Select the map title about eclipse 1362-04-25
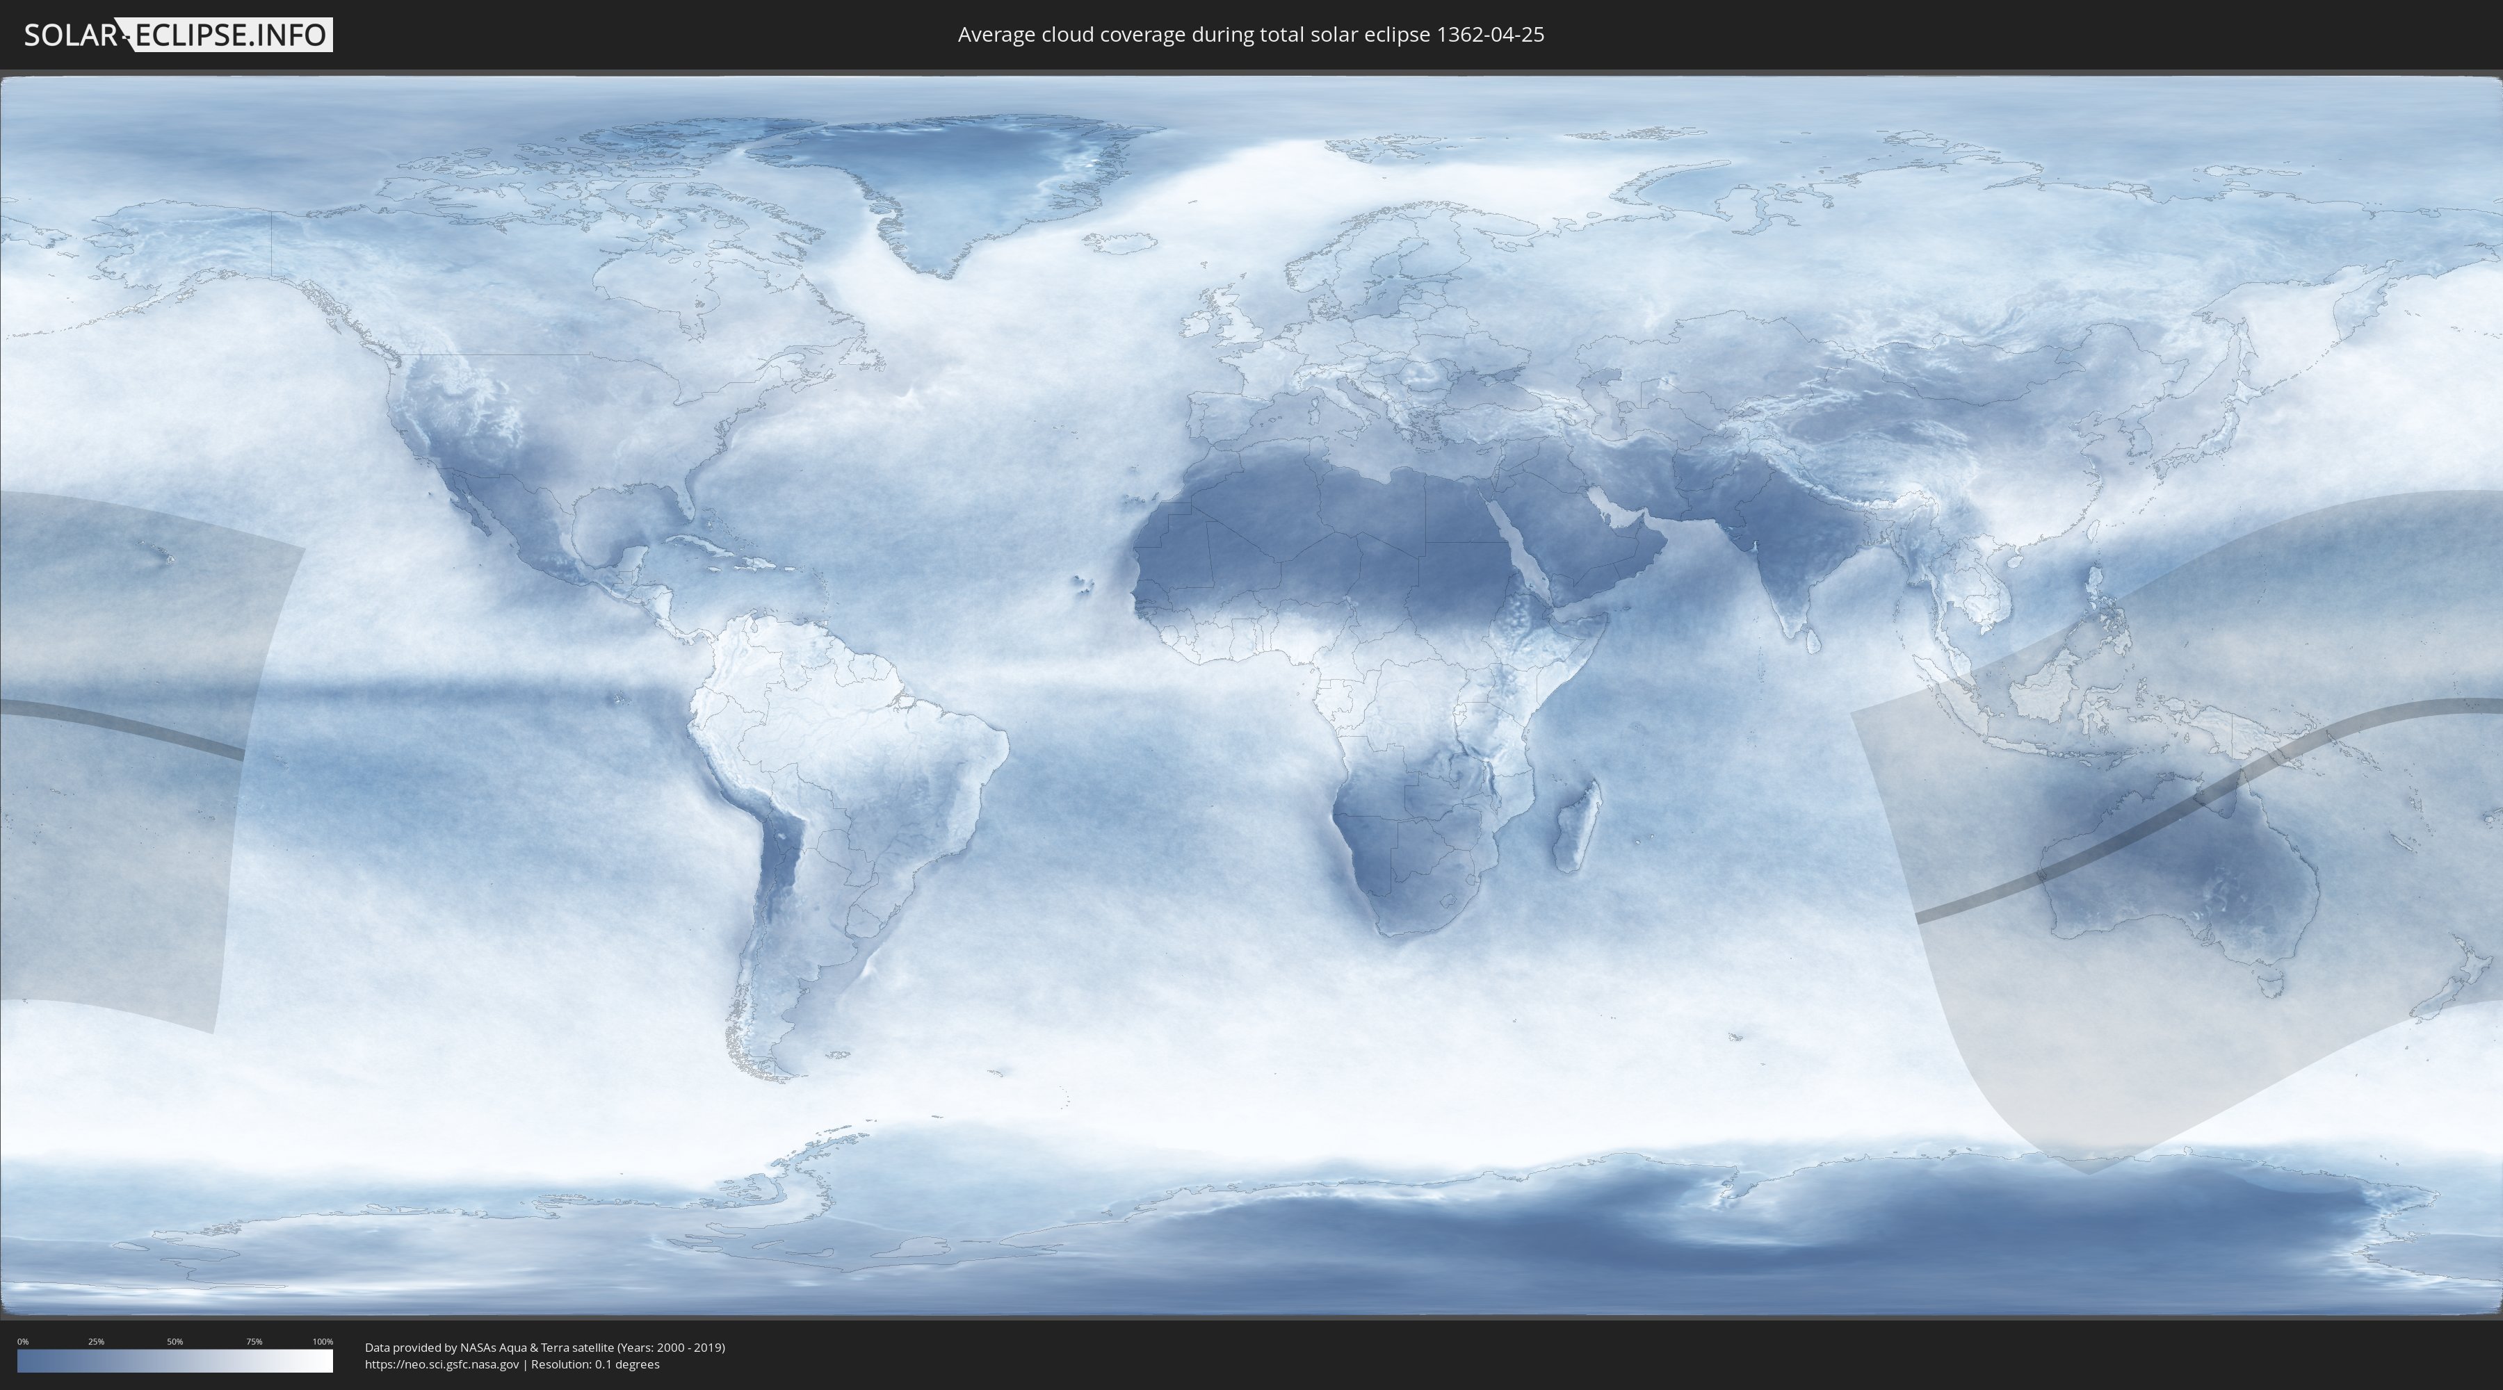This screenshot has width=2503, height=1390. pos(1251,35)
